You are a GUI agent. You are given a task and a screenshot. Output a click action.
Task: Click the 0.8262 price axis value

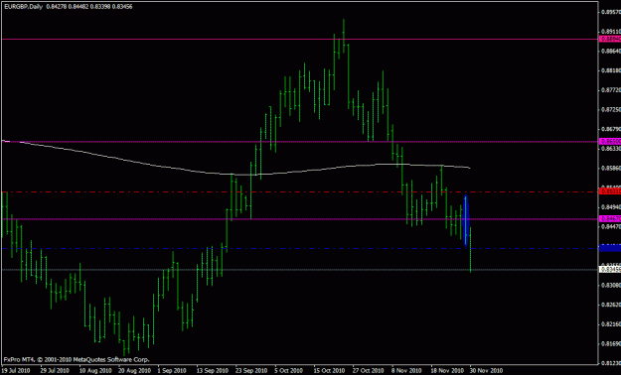point(611,305)
